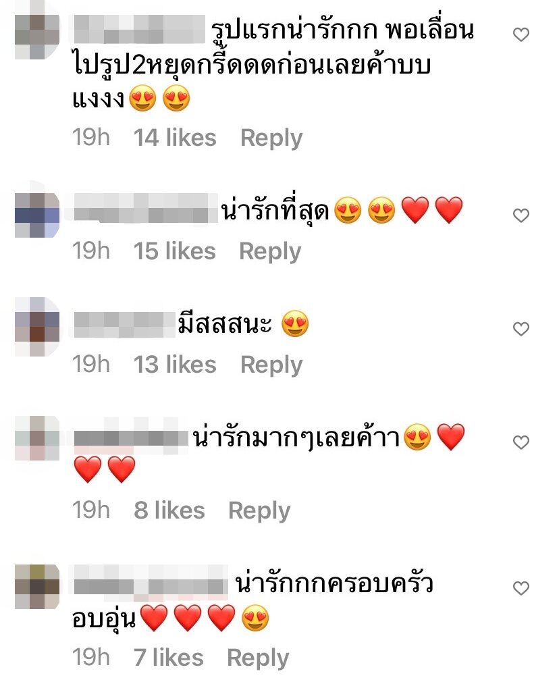
Task: Reply to the comment with 15 likes
Action: (270, 252)
